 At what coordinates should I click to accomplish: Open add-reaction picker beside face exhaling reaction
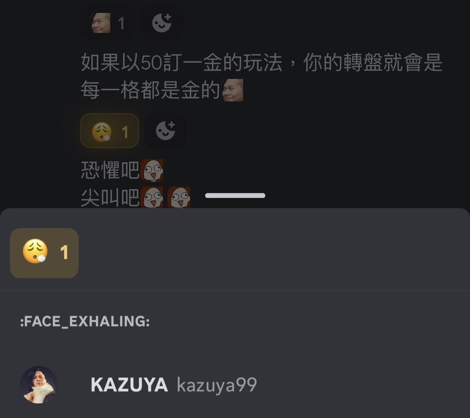point(165,131)
